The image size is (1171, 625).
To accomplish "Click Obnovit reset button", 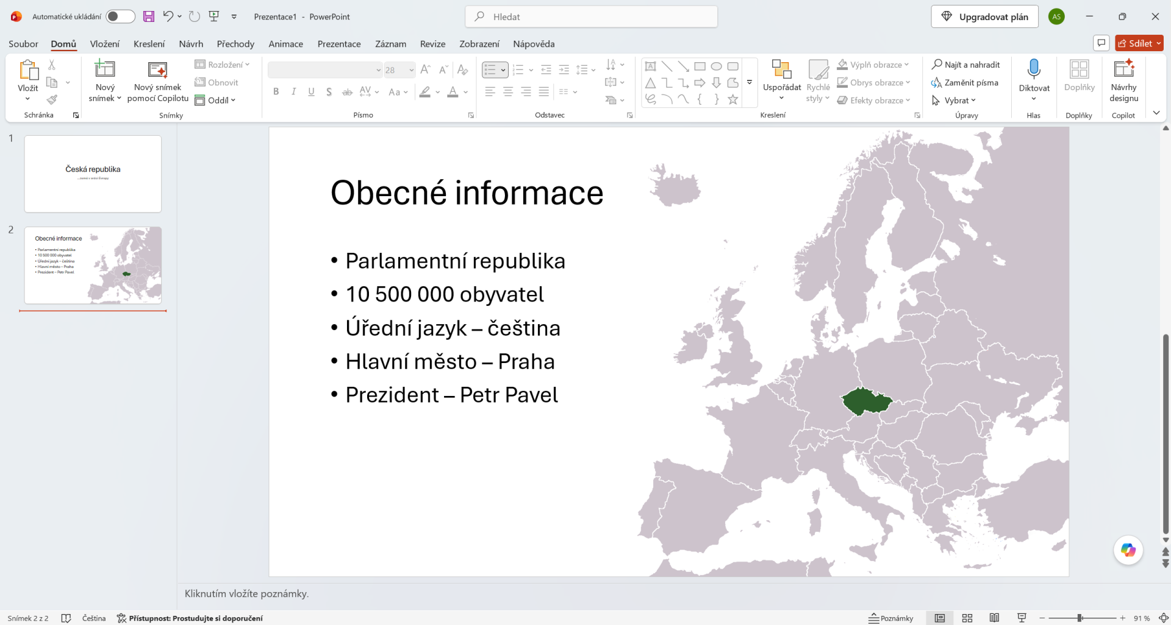I will tap(217, 82).
